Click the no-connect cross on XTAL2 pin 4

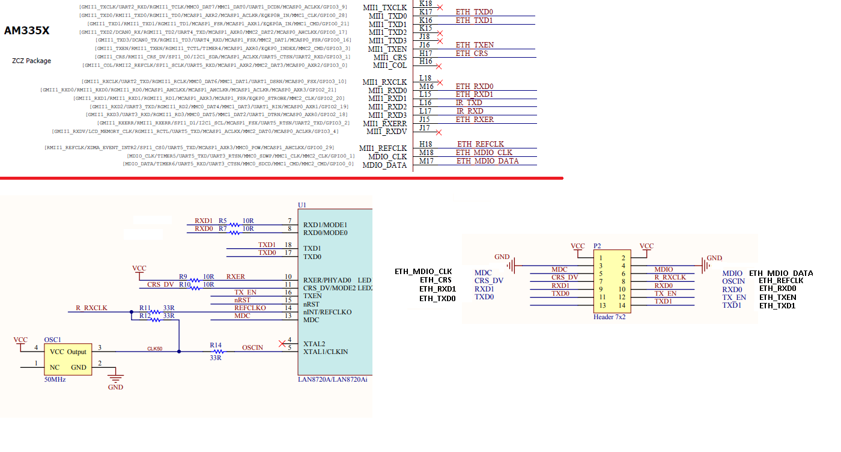click(x=282, y=343)
